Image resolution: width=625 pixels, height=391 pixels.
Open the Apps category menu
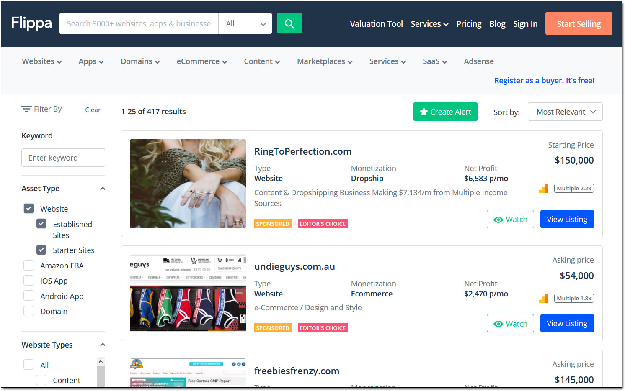pyautogui.click(x=91, y=61)
